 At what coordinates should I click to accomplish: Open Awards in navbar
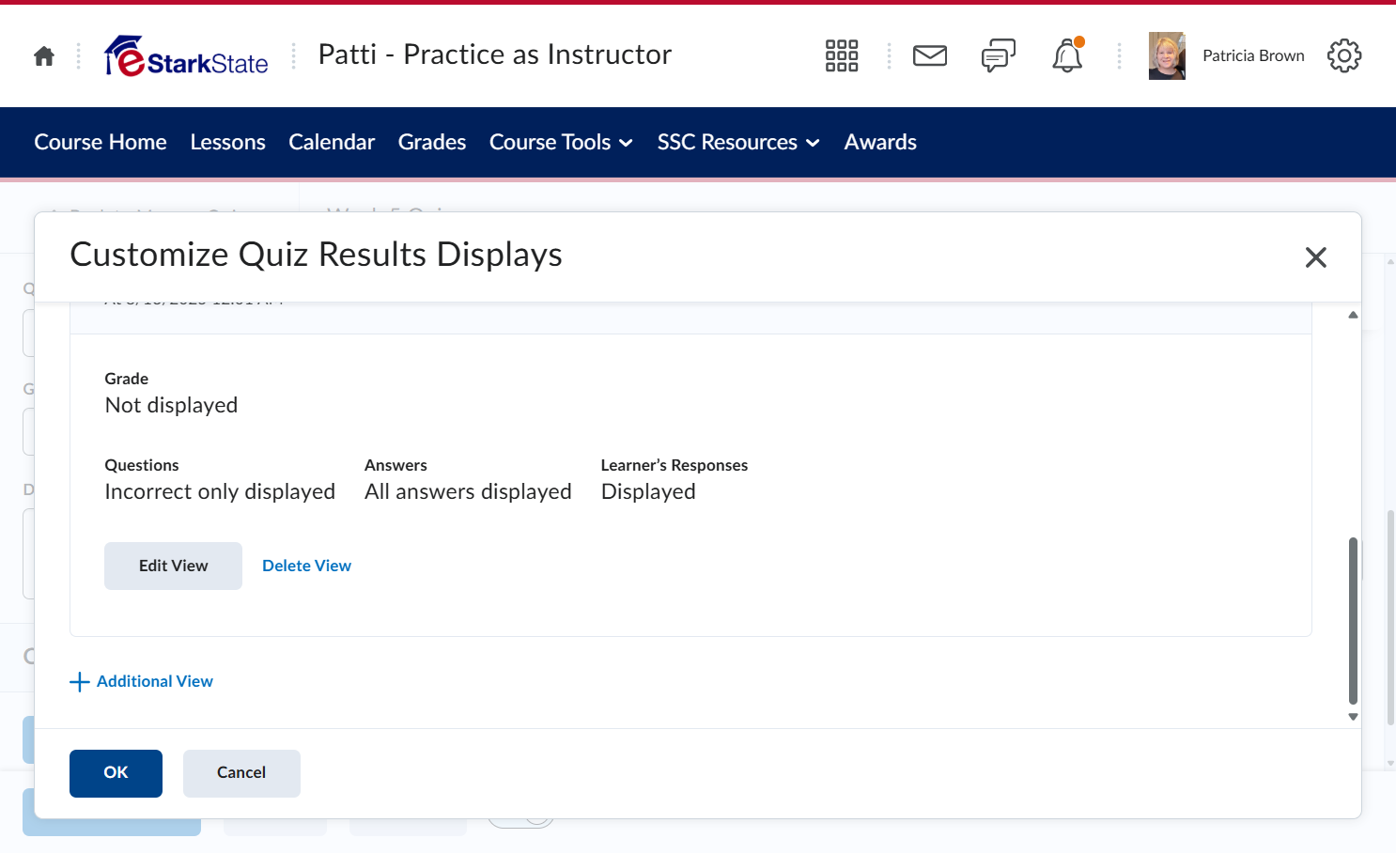pos(880,142)
